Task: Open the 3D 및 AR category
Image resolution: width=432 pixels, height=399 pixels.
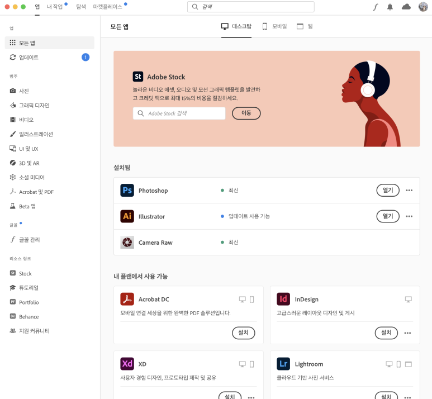Action: 25,163
